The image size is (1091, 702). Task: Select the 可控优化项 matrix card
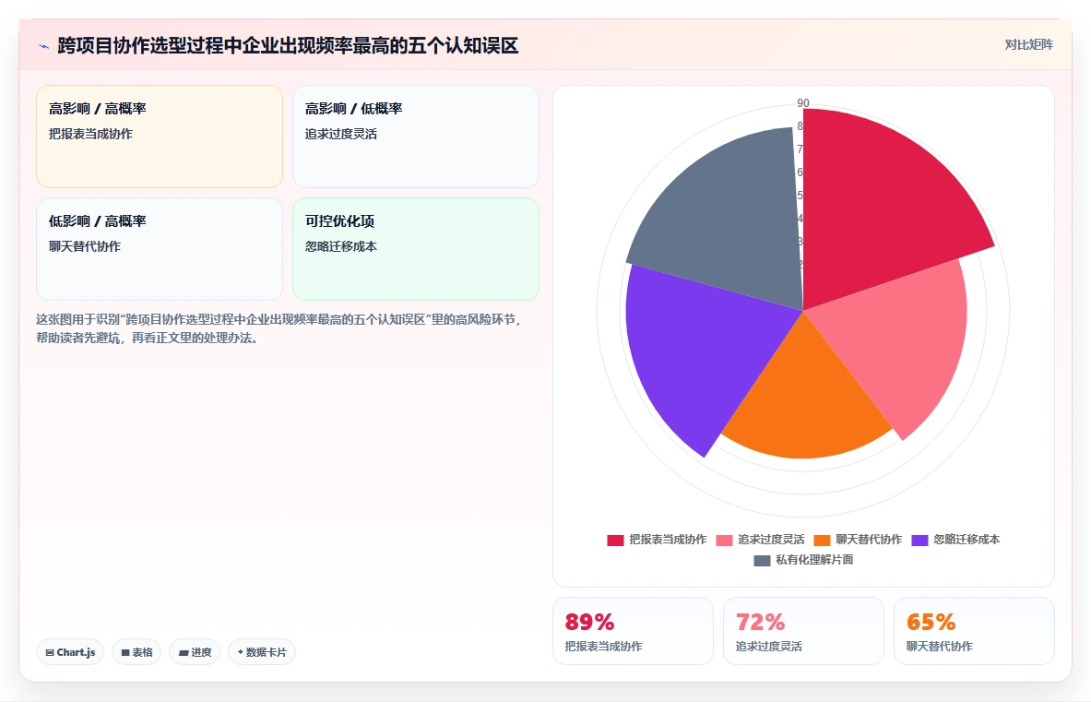tap(415, 249)
